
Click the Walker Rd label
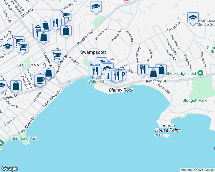[x=116, y=36]
